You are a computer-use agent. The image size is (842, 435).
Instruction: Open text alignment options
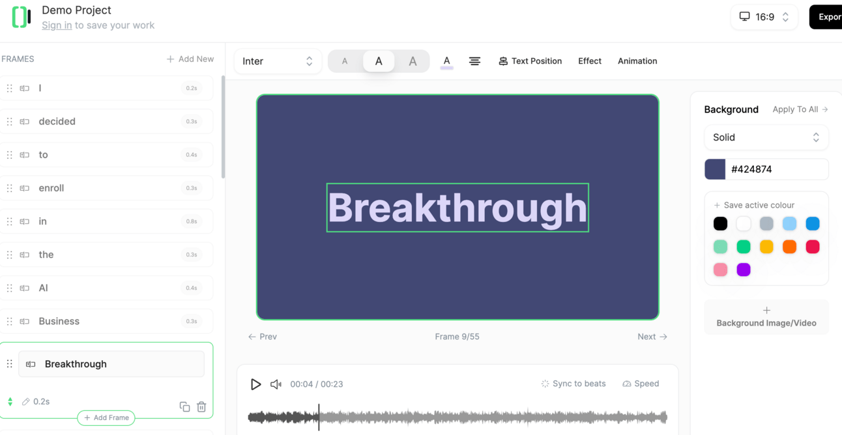pyautogui.click(x=474, y=61)
